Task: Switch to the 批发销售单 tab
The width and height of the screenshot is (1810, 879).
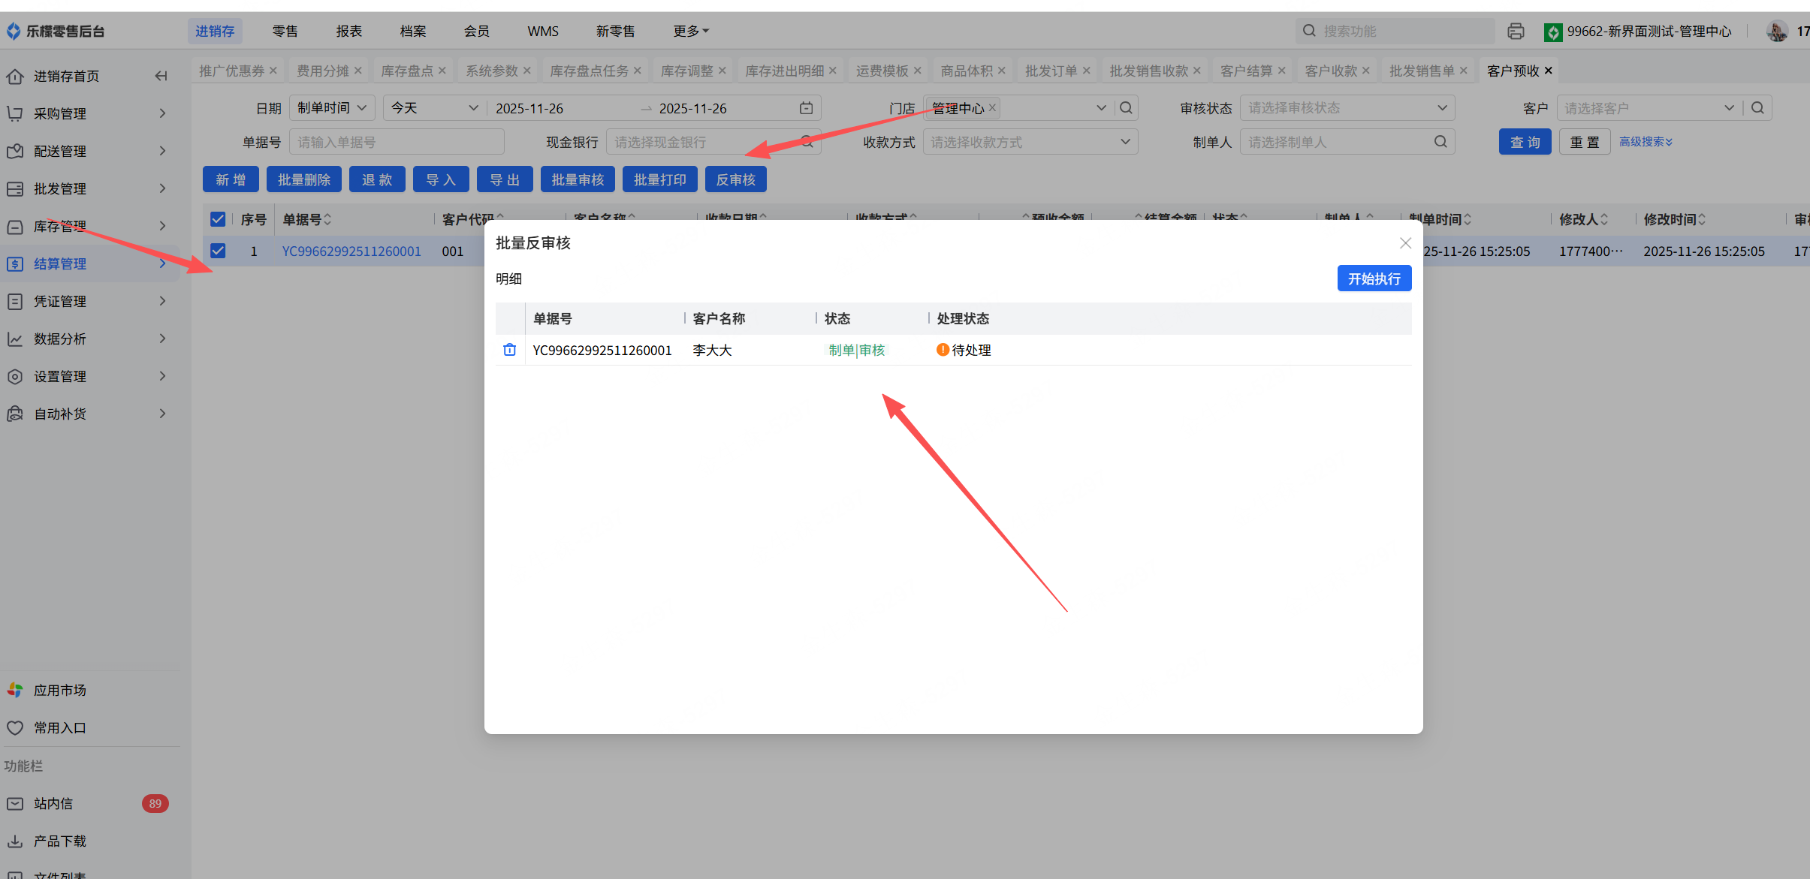Action: pos(1421,71)
